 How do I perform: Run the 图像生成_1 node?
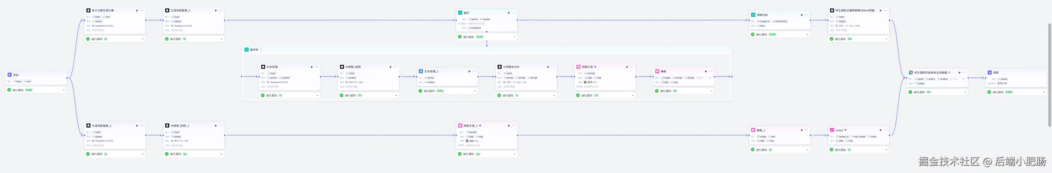[x=509, y=126]
